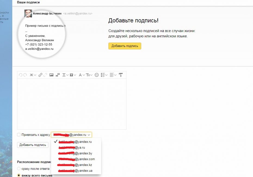Viewport: 253px width, 177px height.
Task: Open the text color dropdown
Action: point(65,75)
